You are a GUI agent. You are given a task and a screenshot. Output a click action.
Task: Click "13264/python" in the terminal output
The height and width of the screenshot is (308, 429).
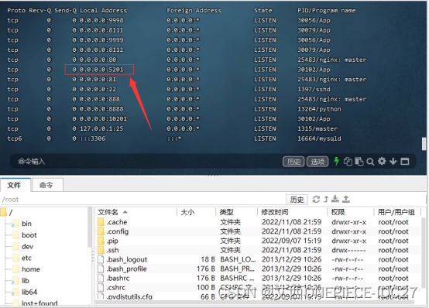(x=319, y=109)
